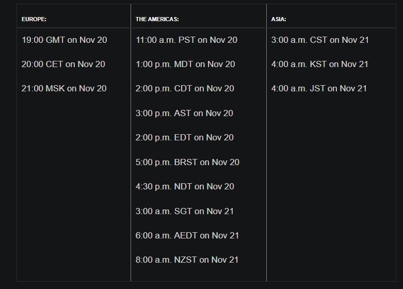The height and width of the screenshot is (289, 403).
Task: Select the 3:00 a.m. CST Nov 21 entry
Action: click(320, 40)
